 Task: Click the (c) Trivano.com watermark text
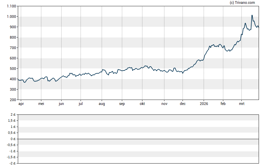click(242, 3)
